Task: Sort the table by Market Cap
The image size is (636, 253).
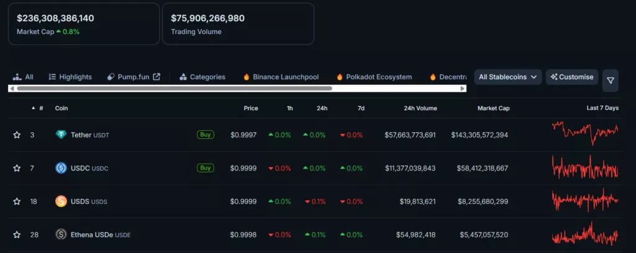Action: [493, 108]
